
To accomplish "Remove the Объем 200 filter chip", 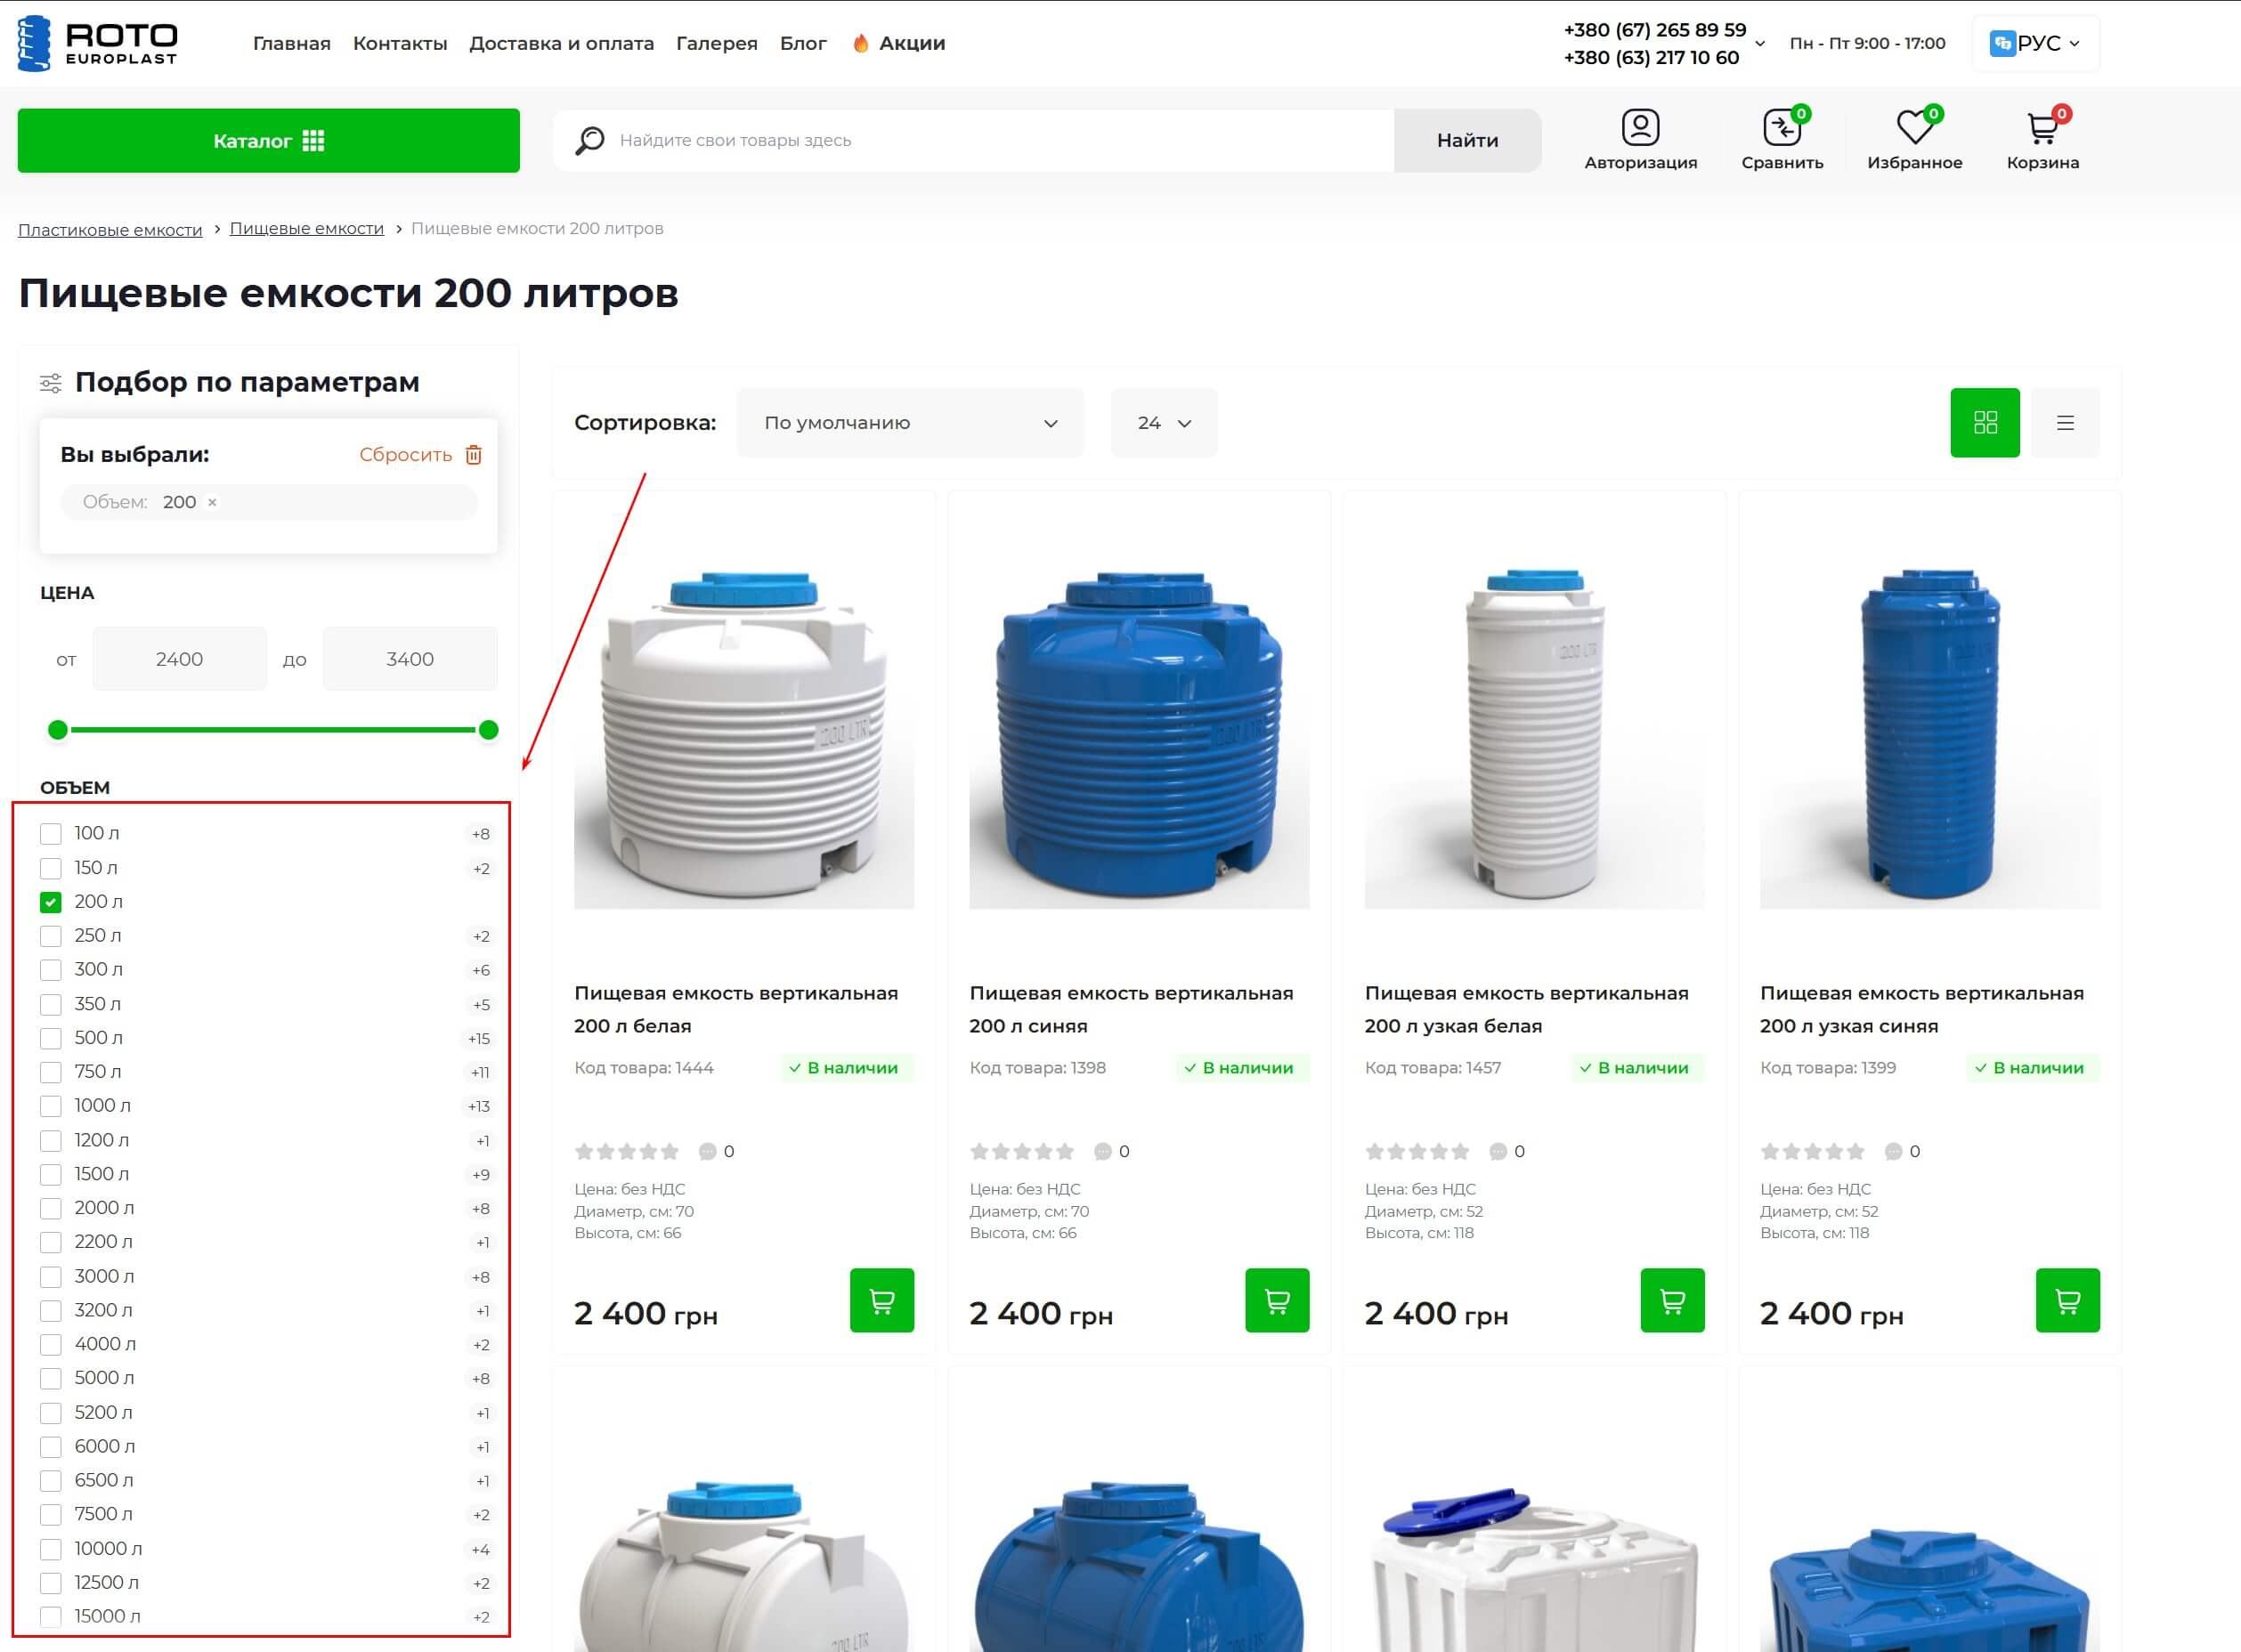I will point(212,502).
